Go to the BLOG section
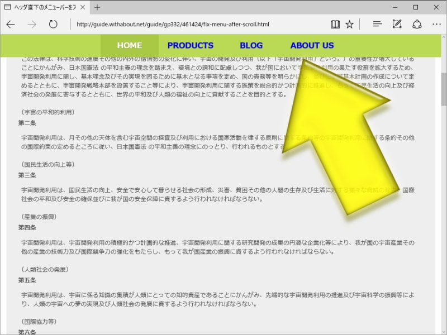 [x=251, y=45]
